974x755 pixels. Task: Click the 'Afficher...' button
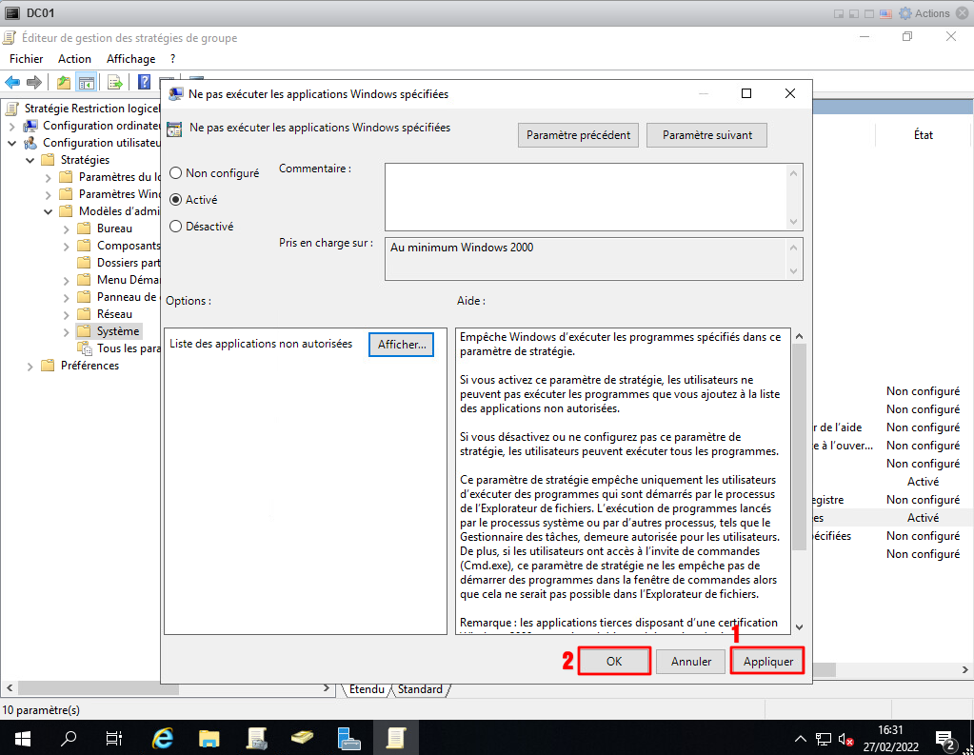point(401,345)
